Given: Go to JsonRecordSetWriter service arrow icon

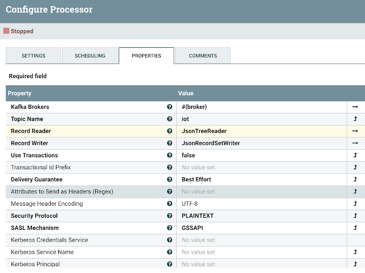Looking at the screenshot, I should pyautogui.click(x=355, y=143).
